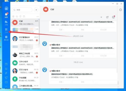Image resolution: width=126 pixels, height=91 pixels.
Task: Click the plus icon in mail toolbar
Action: [101, 17]
